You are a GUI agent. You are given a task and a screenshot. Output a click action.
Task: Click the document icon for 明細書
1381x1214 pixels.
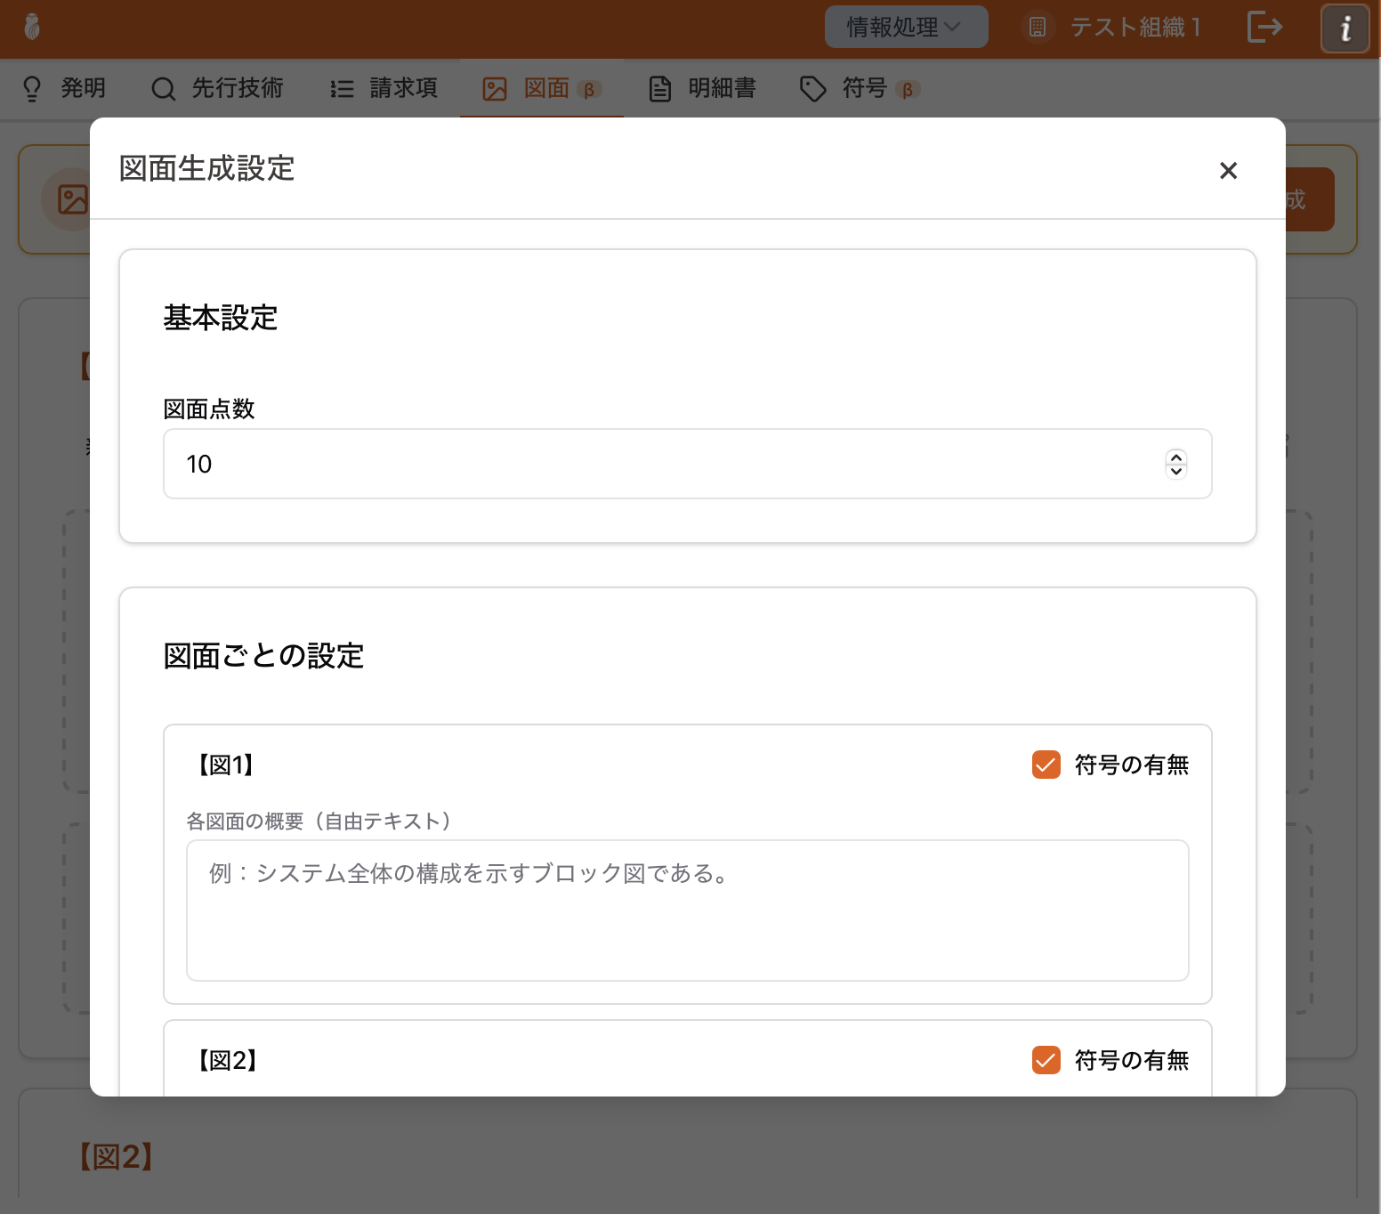point(659,88)
